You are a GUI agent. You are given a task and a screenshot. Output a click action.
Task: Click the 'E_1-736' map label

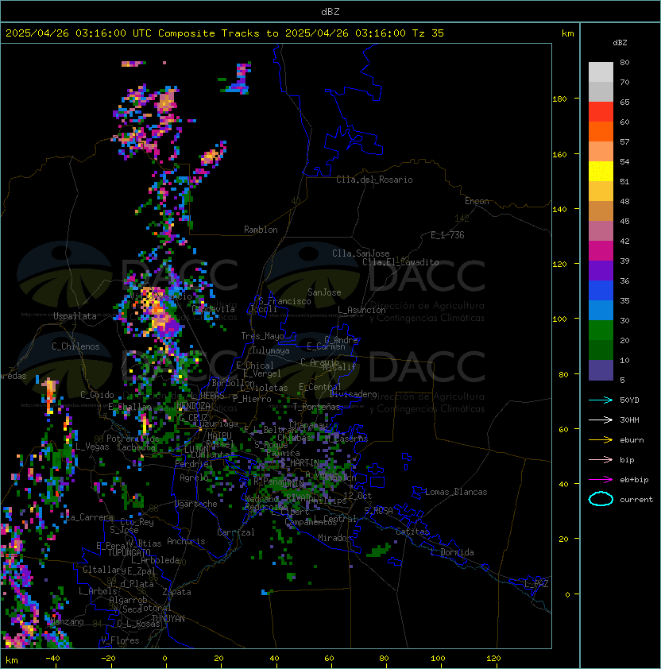(447, 235)
